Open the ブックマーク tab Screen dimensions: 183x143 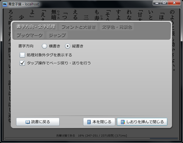point(29,35)
